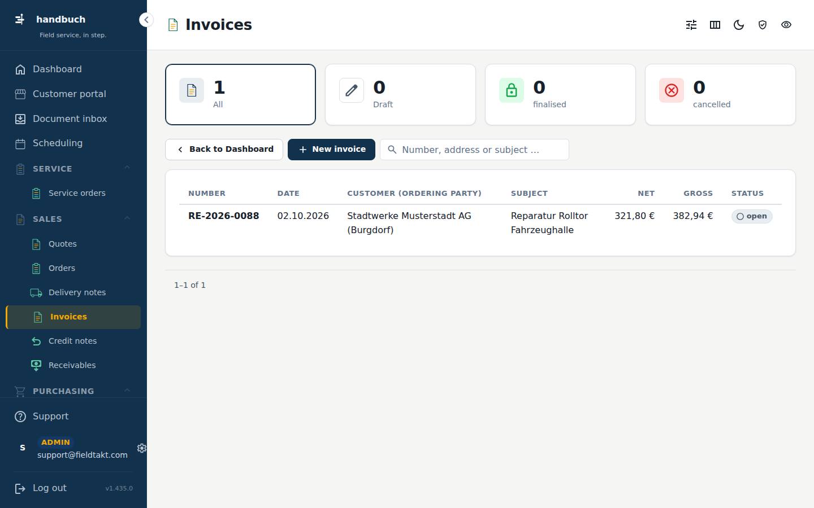Image resolution: width=814 pixels, height=508 pixels.
Task: Click the Invoices page title icon
Action: tap(173, 25)
